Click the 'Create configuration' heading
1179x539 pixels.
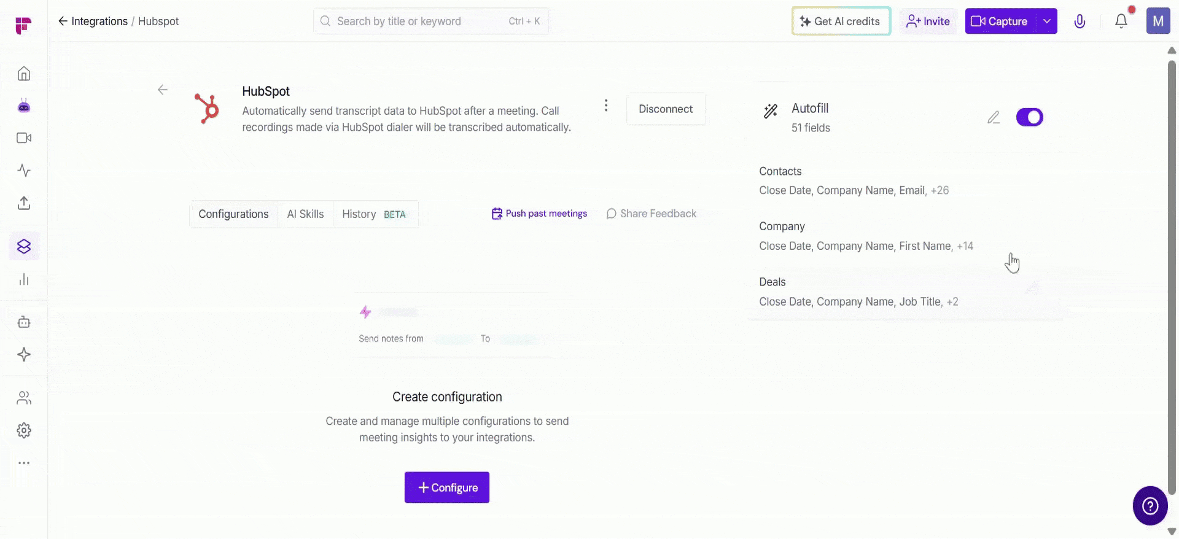point(447,397)
